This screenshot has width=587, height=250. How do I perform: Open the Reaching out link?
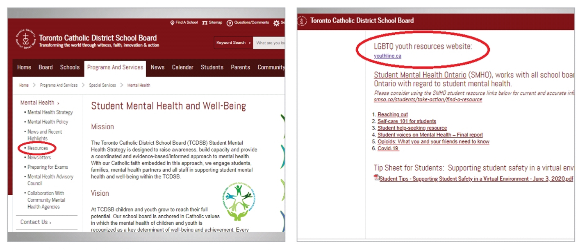tap(392, 114)
